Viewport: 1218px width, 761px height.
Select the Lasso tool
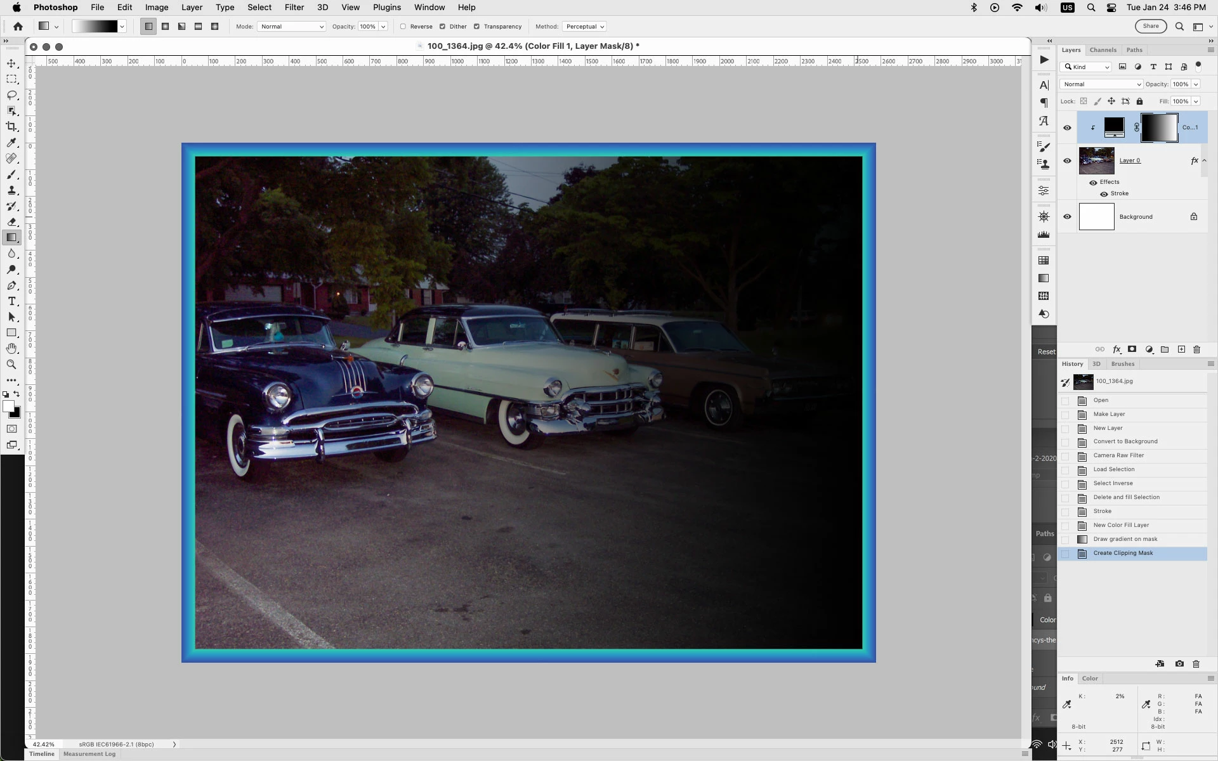pos(11,95)
